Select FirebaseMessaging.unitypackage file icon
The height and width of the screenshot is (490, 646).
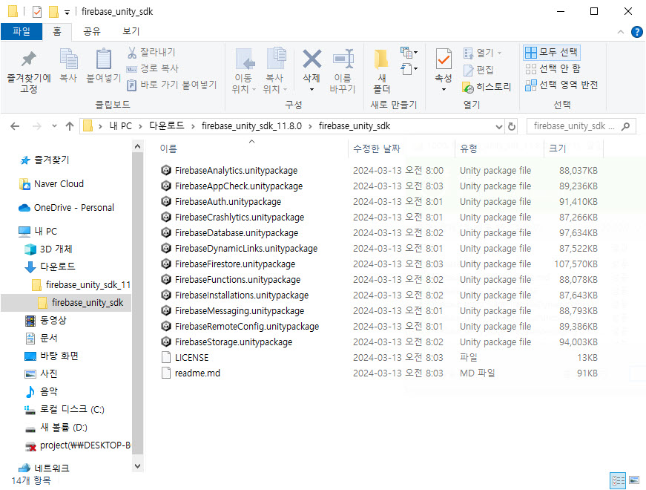click(x=166, y=310)
